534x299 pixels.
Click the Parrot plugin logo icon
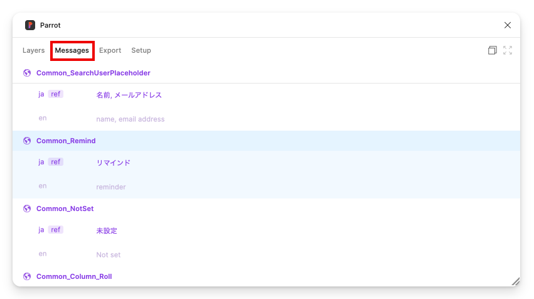coord(30,25)
